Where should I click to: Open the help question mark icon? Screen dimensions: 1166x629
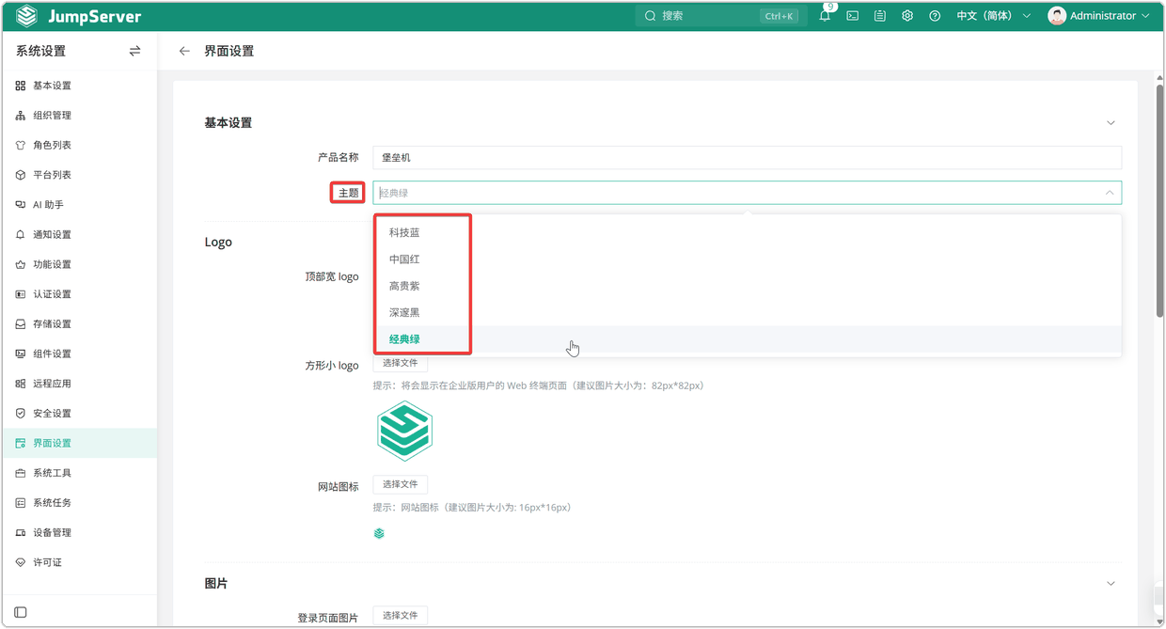(935, 16)
